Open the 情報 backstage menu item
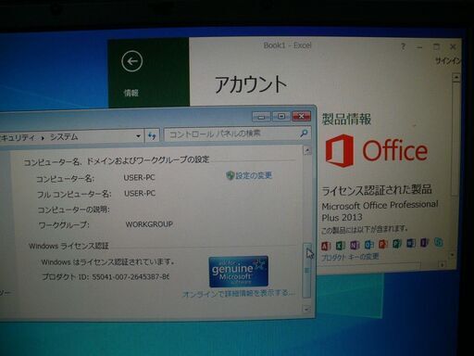 [131, 93]
